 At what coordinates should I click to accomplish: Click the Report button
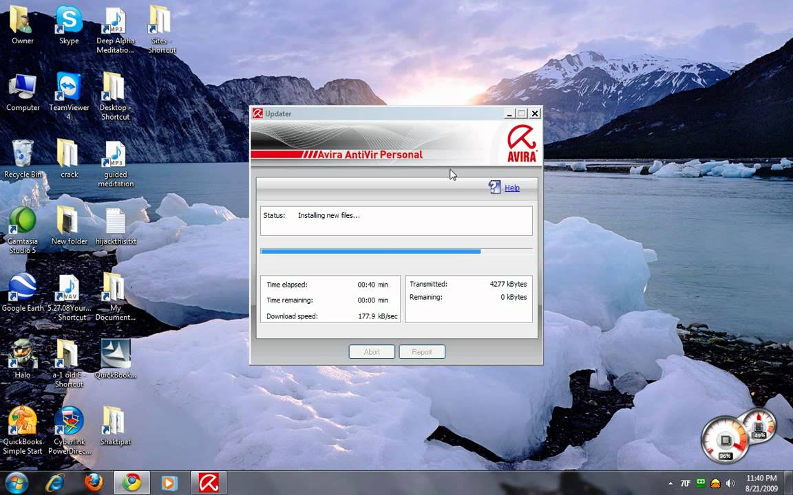click(x=422, y=352)
